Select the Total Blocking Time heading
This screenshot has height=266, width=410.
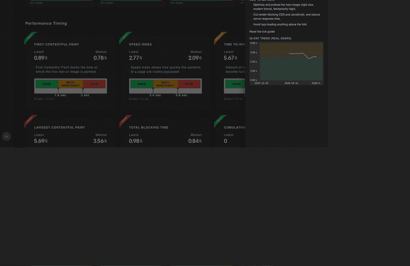[149, 128]
